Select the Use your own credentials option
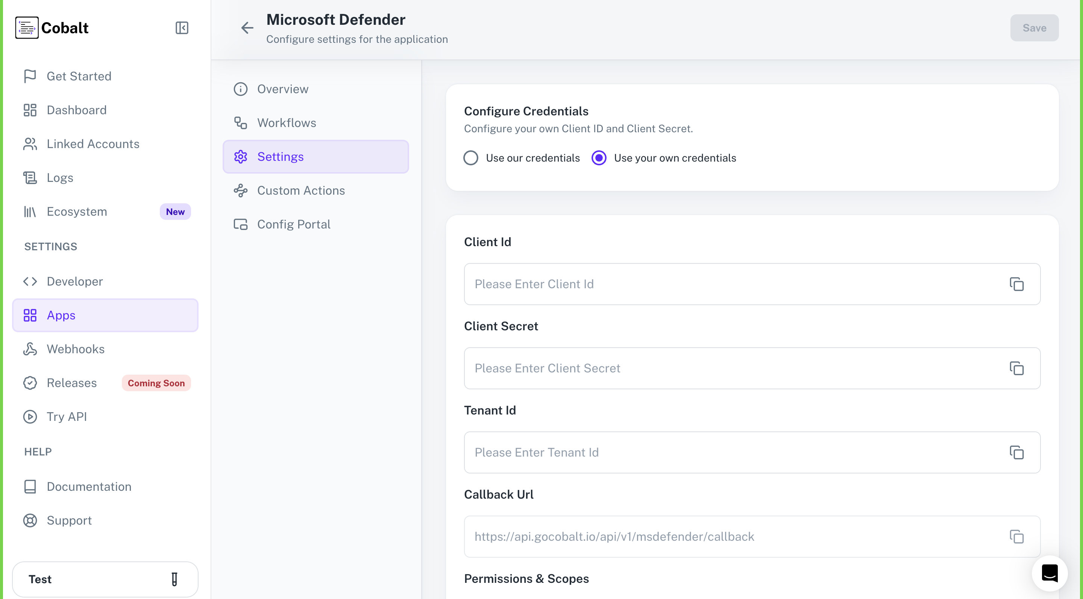 click(x=599, y=157)
